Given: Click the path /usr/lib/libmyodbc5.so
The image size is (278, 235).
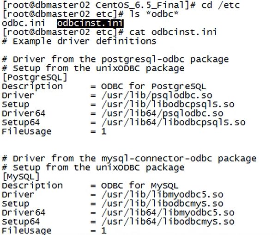Looking at the screenshot, I should 163,195.
